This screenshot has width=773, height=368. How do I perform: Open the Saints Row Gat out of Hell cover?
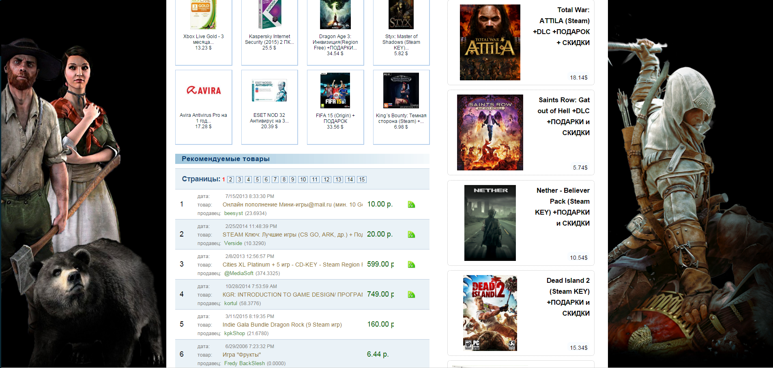(x=490, y=132)
